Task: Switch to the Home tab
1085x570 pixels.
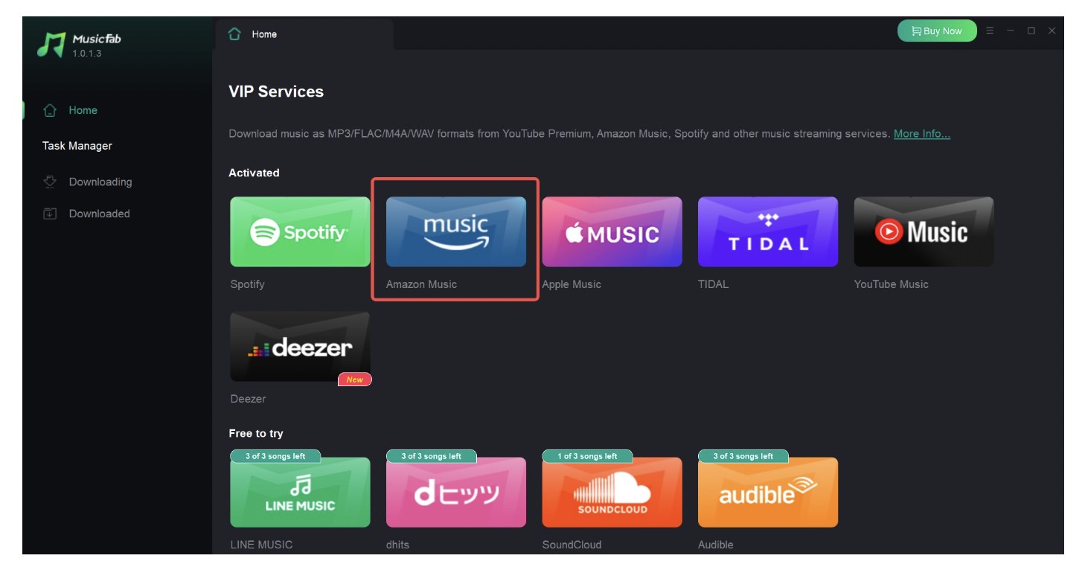Action: pyautogui.click(x=304, y=34)
